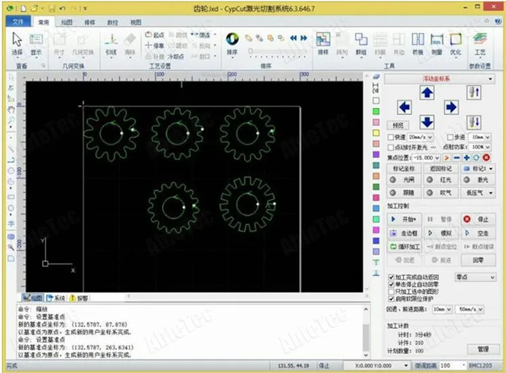The image size is (506, 373).
Task: Click the 开始 start processing button
Action: [x=404, y=219]
